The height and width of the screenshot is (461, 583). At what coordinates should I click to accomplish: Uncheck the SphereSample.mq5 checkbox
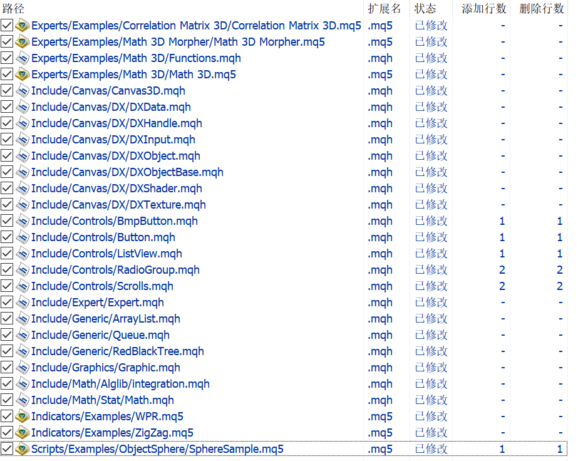[x=7, y=449]
